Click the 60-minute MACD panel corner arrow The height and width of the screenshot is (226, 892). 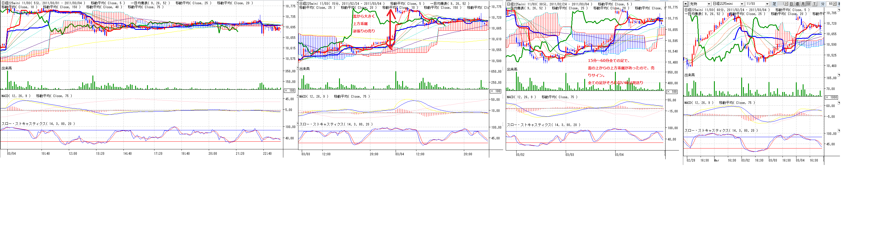pos(839,102)
